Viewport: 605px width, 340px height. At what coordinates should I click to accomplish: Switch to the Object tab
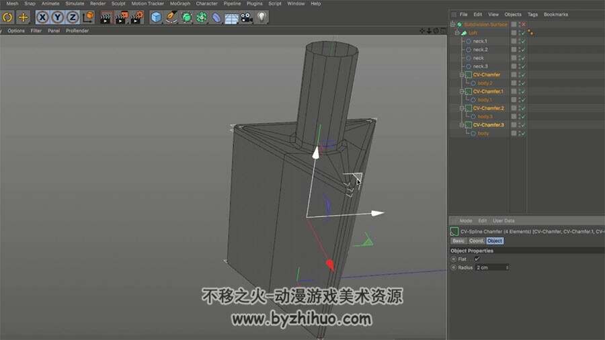pyautogui.click(x=495, y=241)
